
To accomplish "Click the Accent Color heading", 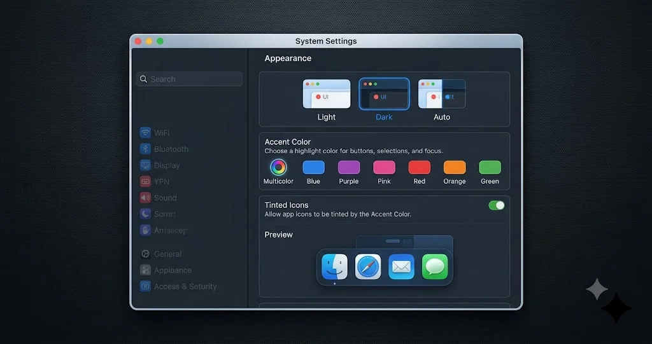I will tap(288, 142).
